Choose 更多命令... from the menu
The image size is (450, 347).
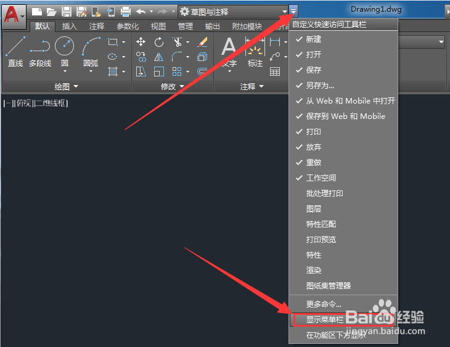coord(343,304)
